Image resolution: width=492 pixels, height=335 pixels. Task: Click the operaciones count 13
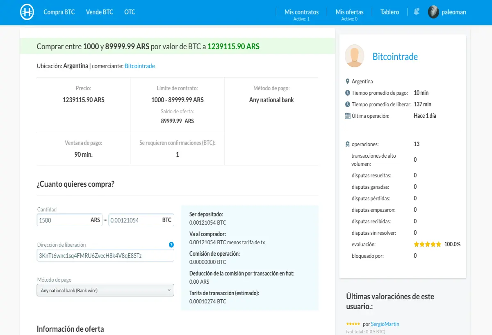[417, 144]
